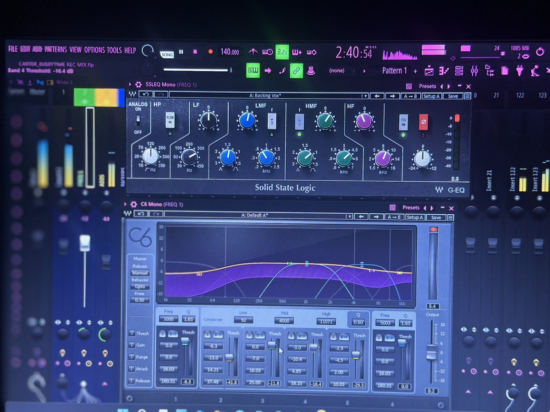This screenshot has height=412, width=550.
Task: Click the C6 Output fader
Action: click(431, 352)
